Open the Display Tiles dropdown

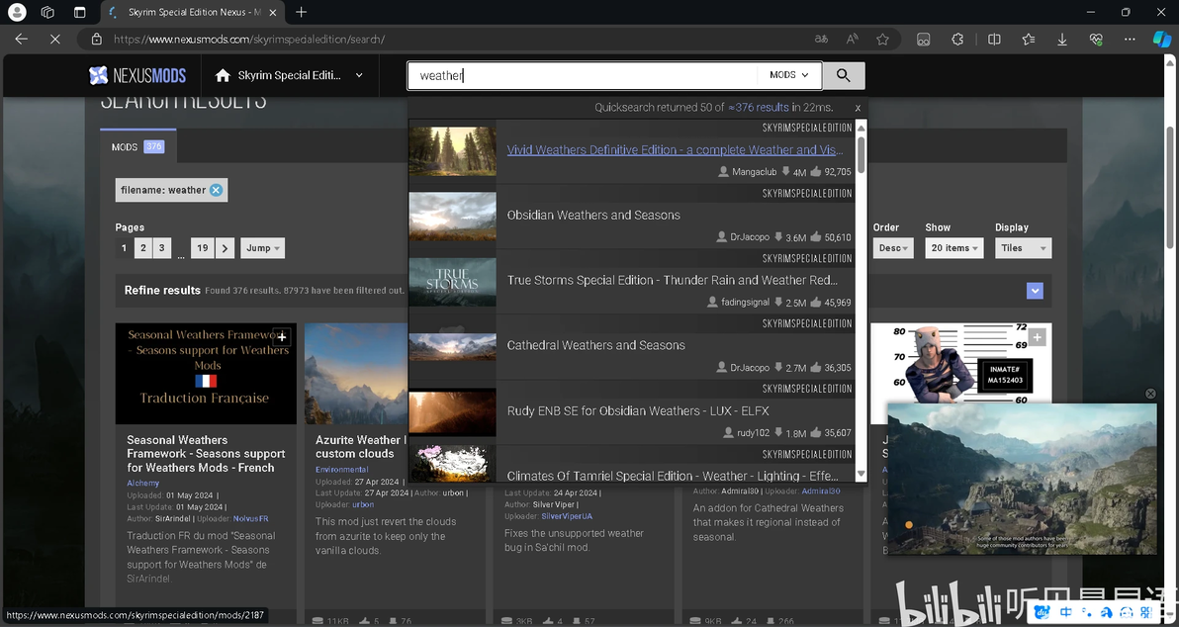[1024, 248]
